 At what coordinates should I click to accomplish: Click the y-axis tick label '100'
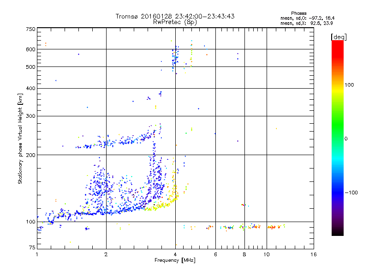click(30, 222)
